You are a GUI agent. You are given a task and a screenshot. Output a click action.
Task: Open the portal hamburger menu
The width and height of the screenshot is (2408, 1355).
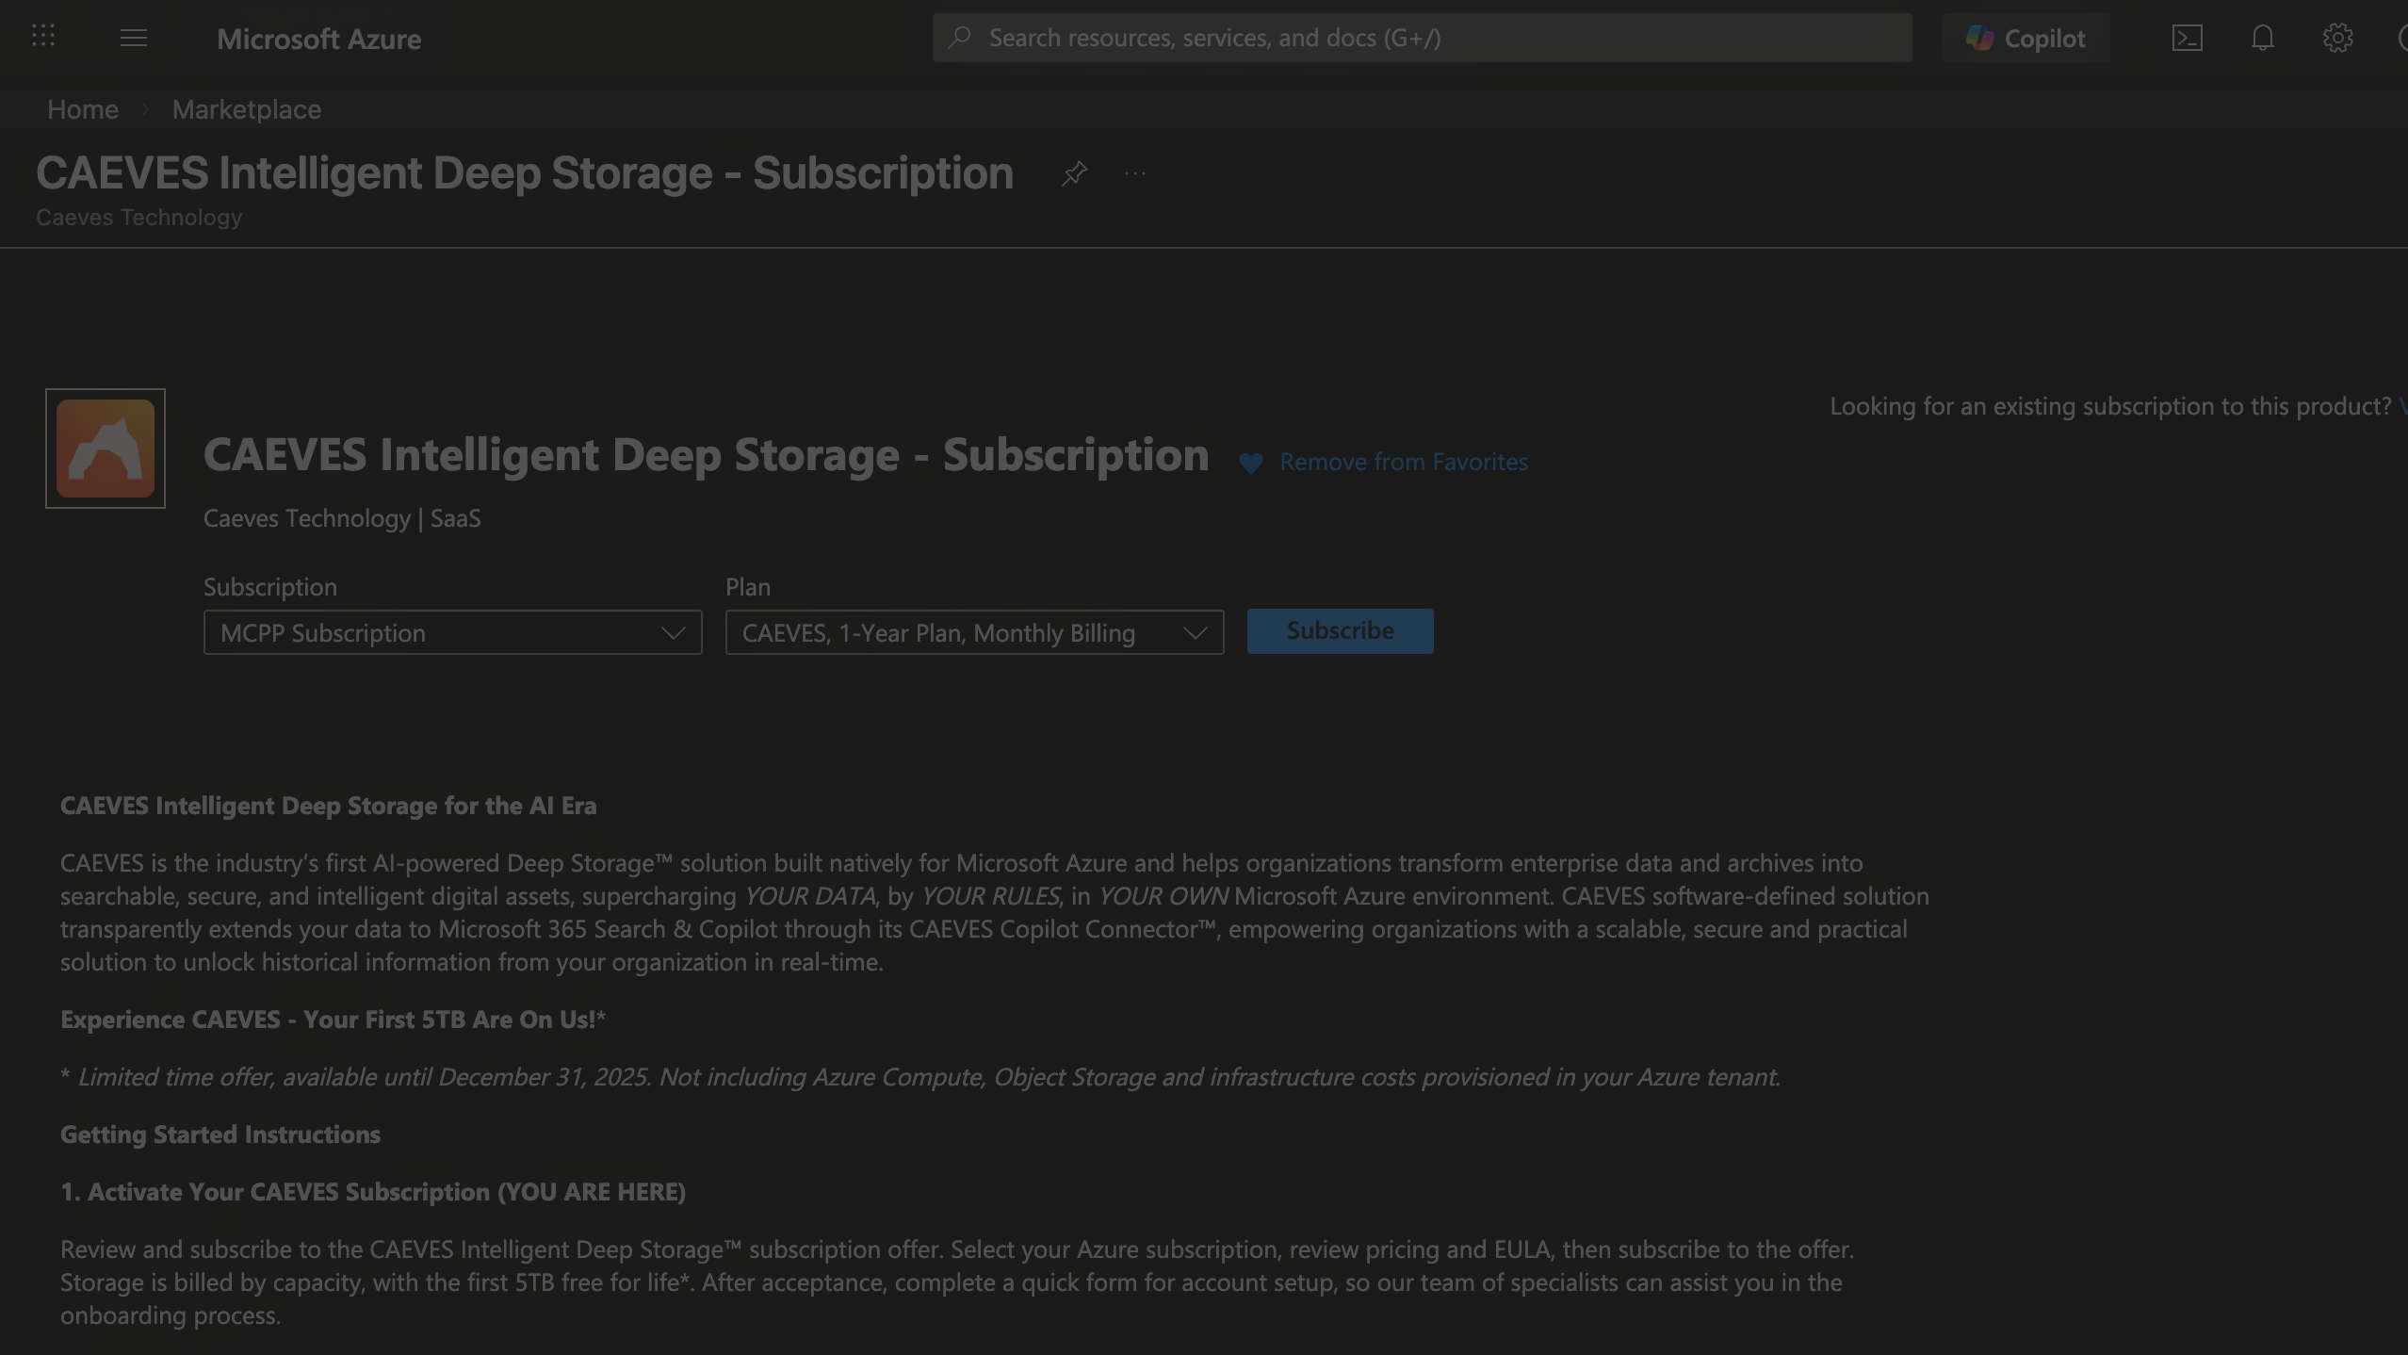[133, 37]
